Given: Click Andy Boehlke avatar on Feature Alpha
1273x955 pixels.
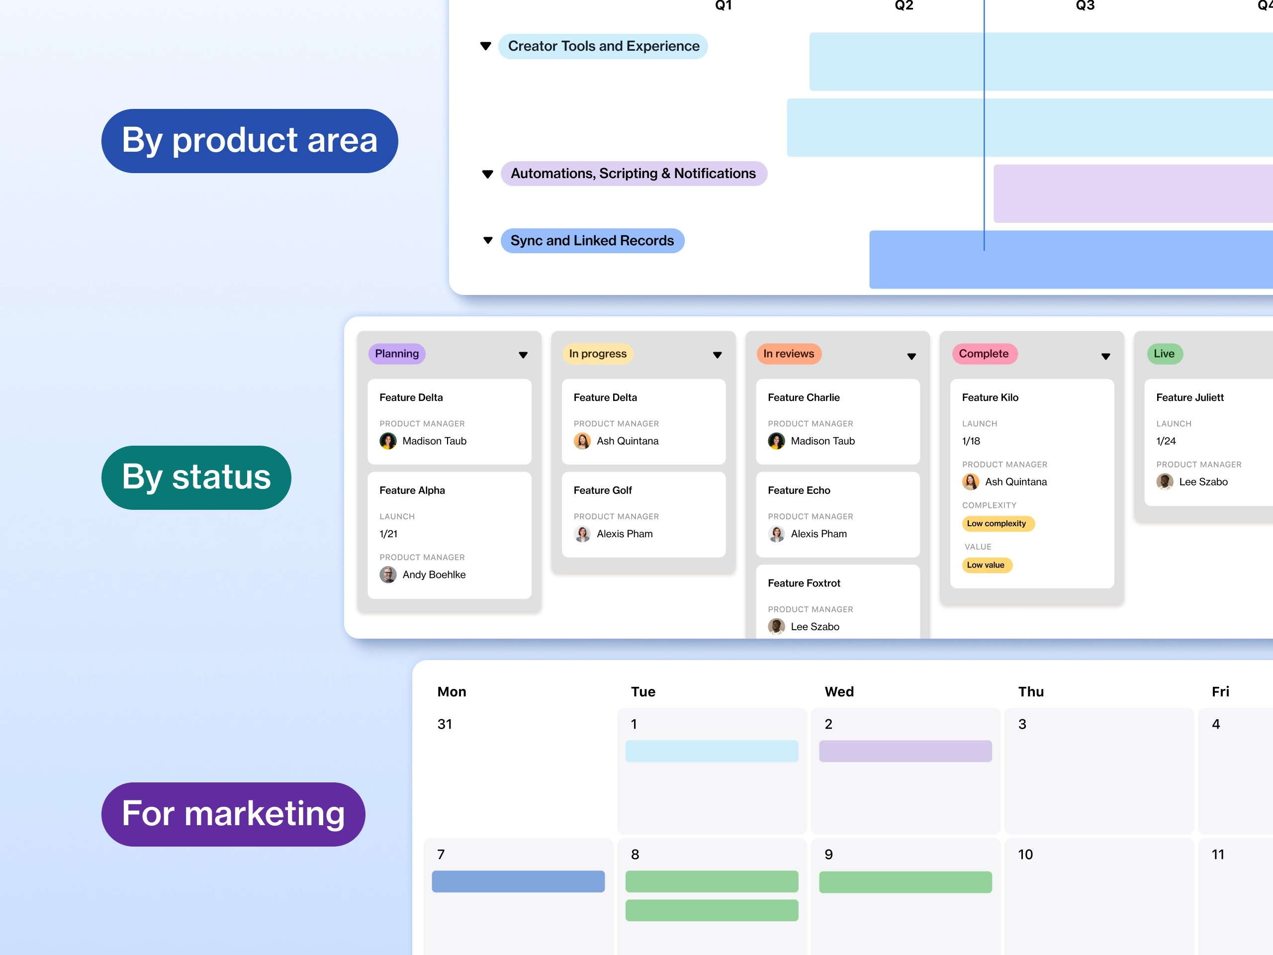Looking at the screenshot, I should 388,574.
